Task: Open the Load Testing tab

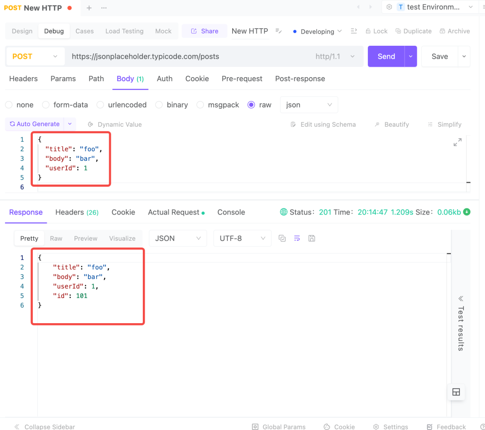Action: pyautogui.click(x=124, y=31)
